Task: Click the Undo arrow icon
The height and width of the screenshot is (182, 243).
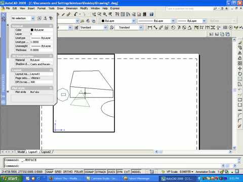Action: [76, 14]
